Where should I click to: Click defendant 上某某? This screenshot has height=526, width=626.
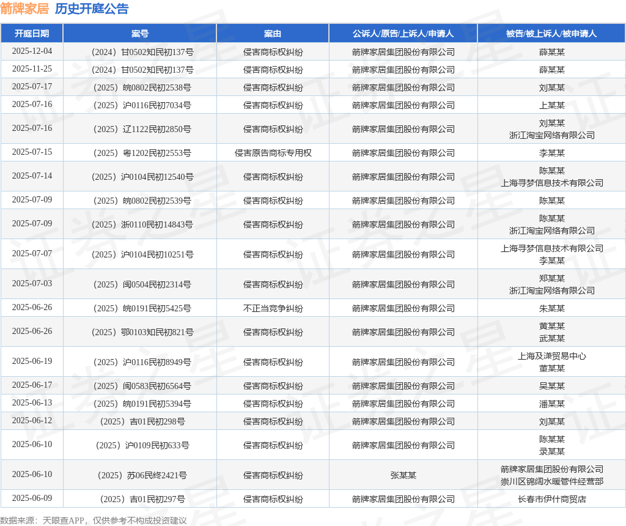tap(552, 105)
